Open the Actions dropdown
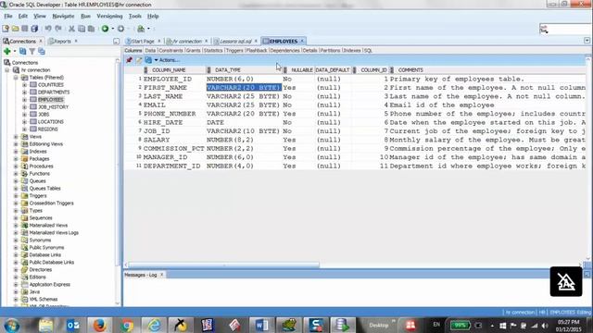Image resolution: width=593 pixels, height=333 pixels. point(167,60)
